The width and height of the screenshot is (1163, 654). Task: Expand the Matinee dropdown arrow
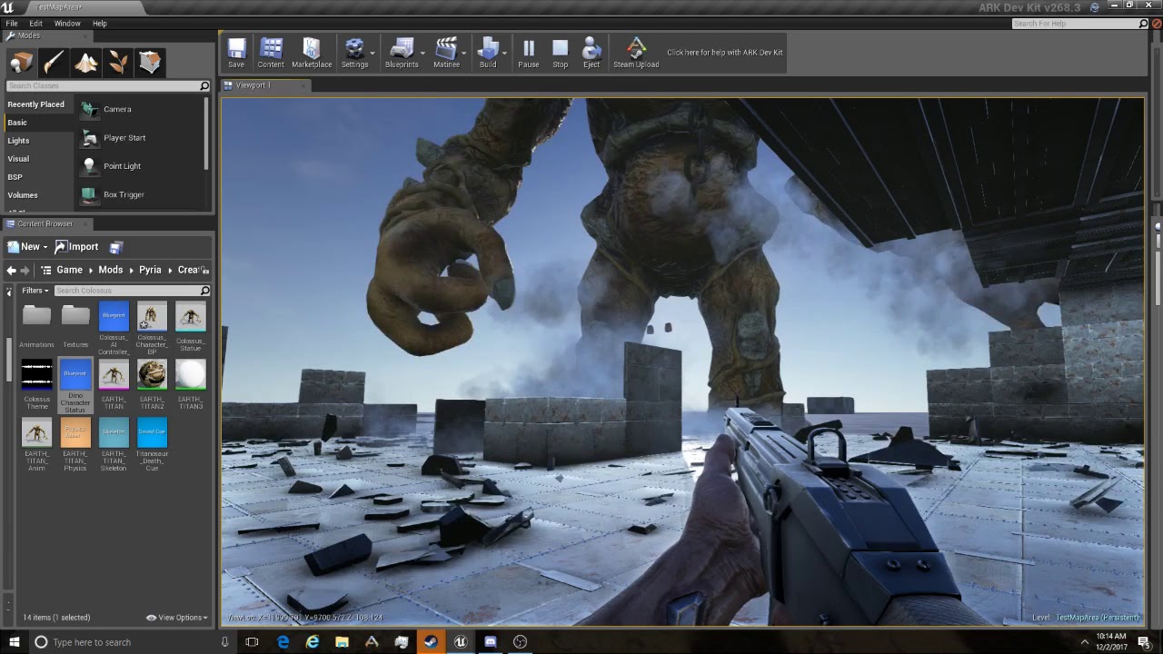[x=464, y=53]
